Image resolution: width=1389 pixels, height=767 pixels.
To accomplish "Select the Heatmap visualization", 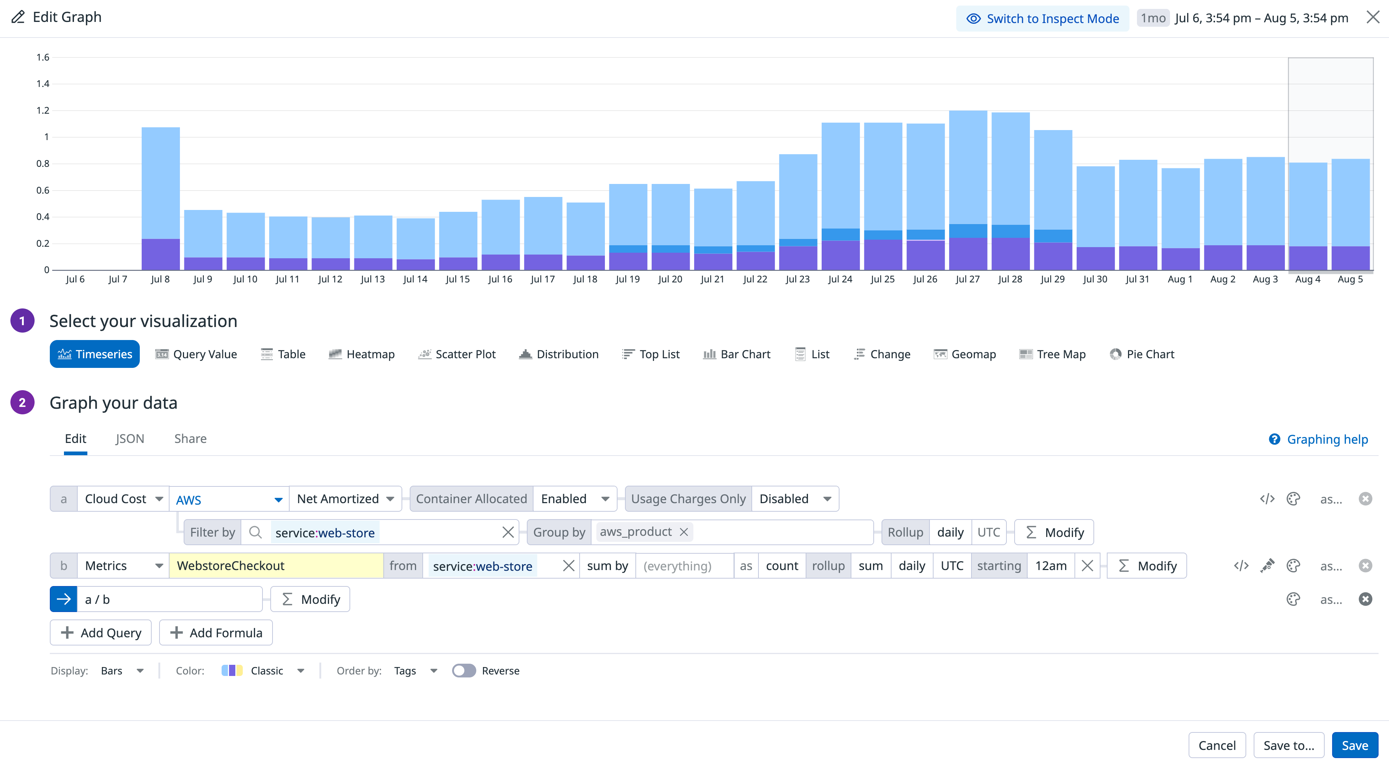I will click(361, 354).
